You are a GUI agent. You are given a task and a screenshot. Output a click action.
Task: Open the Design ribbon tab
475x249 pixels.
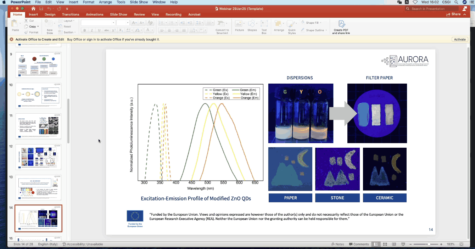point(50,15)
